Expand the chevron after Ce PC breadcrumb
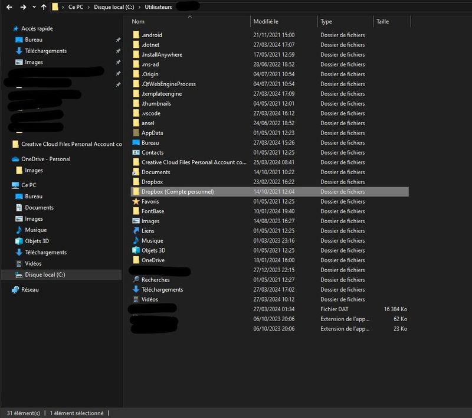 point(88,7)
